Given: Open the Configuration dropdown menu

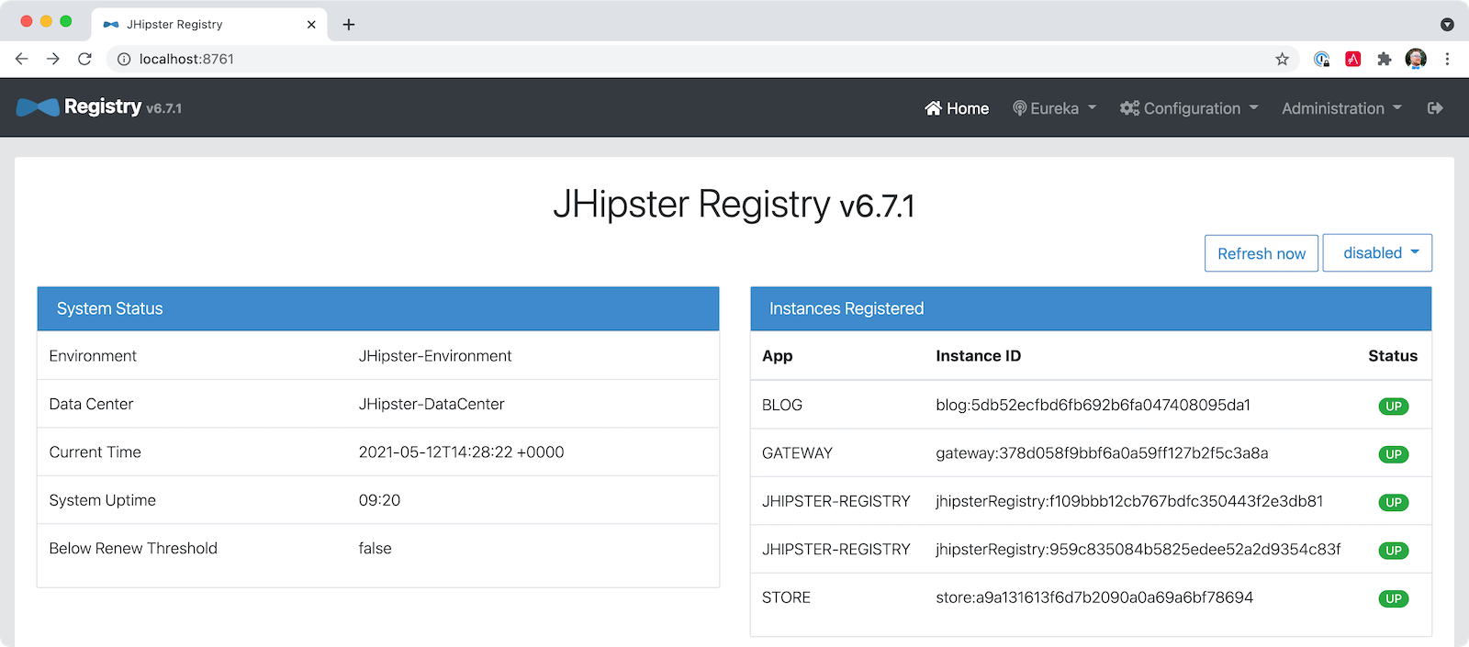Looking at the screenshot, I should [x=1188, y=108].
